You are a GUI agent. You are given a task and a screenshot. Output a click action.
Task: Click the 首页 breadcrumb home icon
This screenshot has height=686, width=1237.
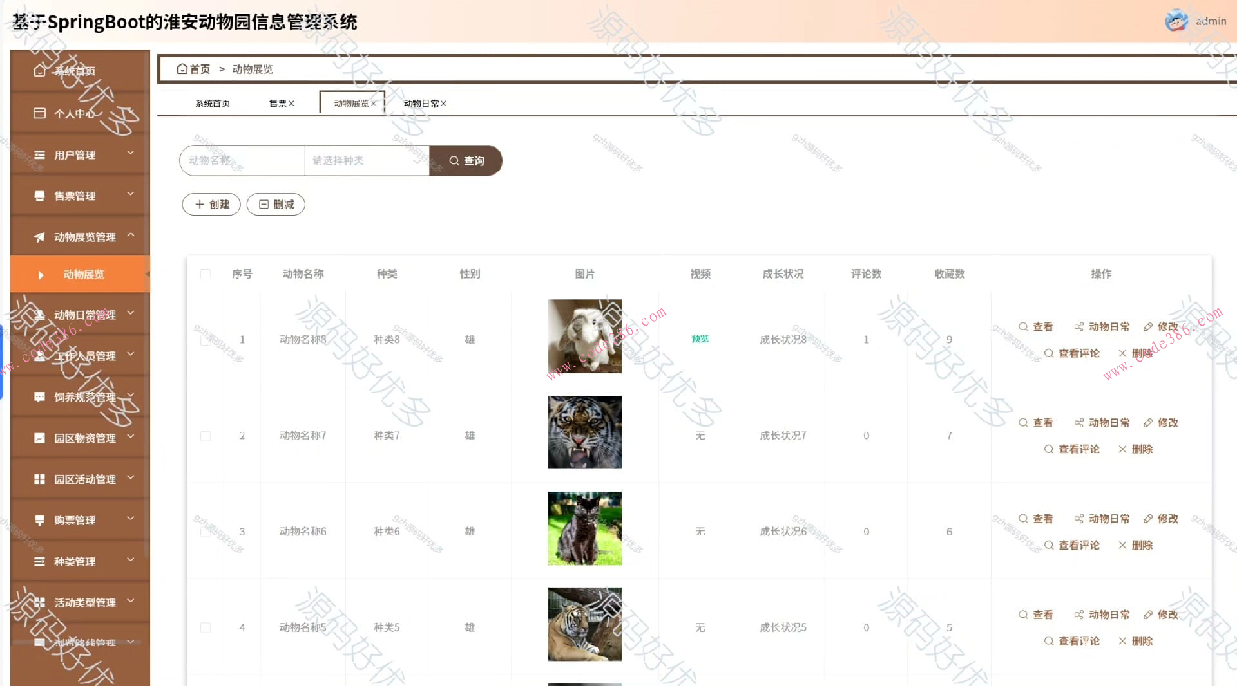(x=182, y=69)
